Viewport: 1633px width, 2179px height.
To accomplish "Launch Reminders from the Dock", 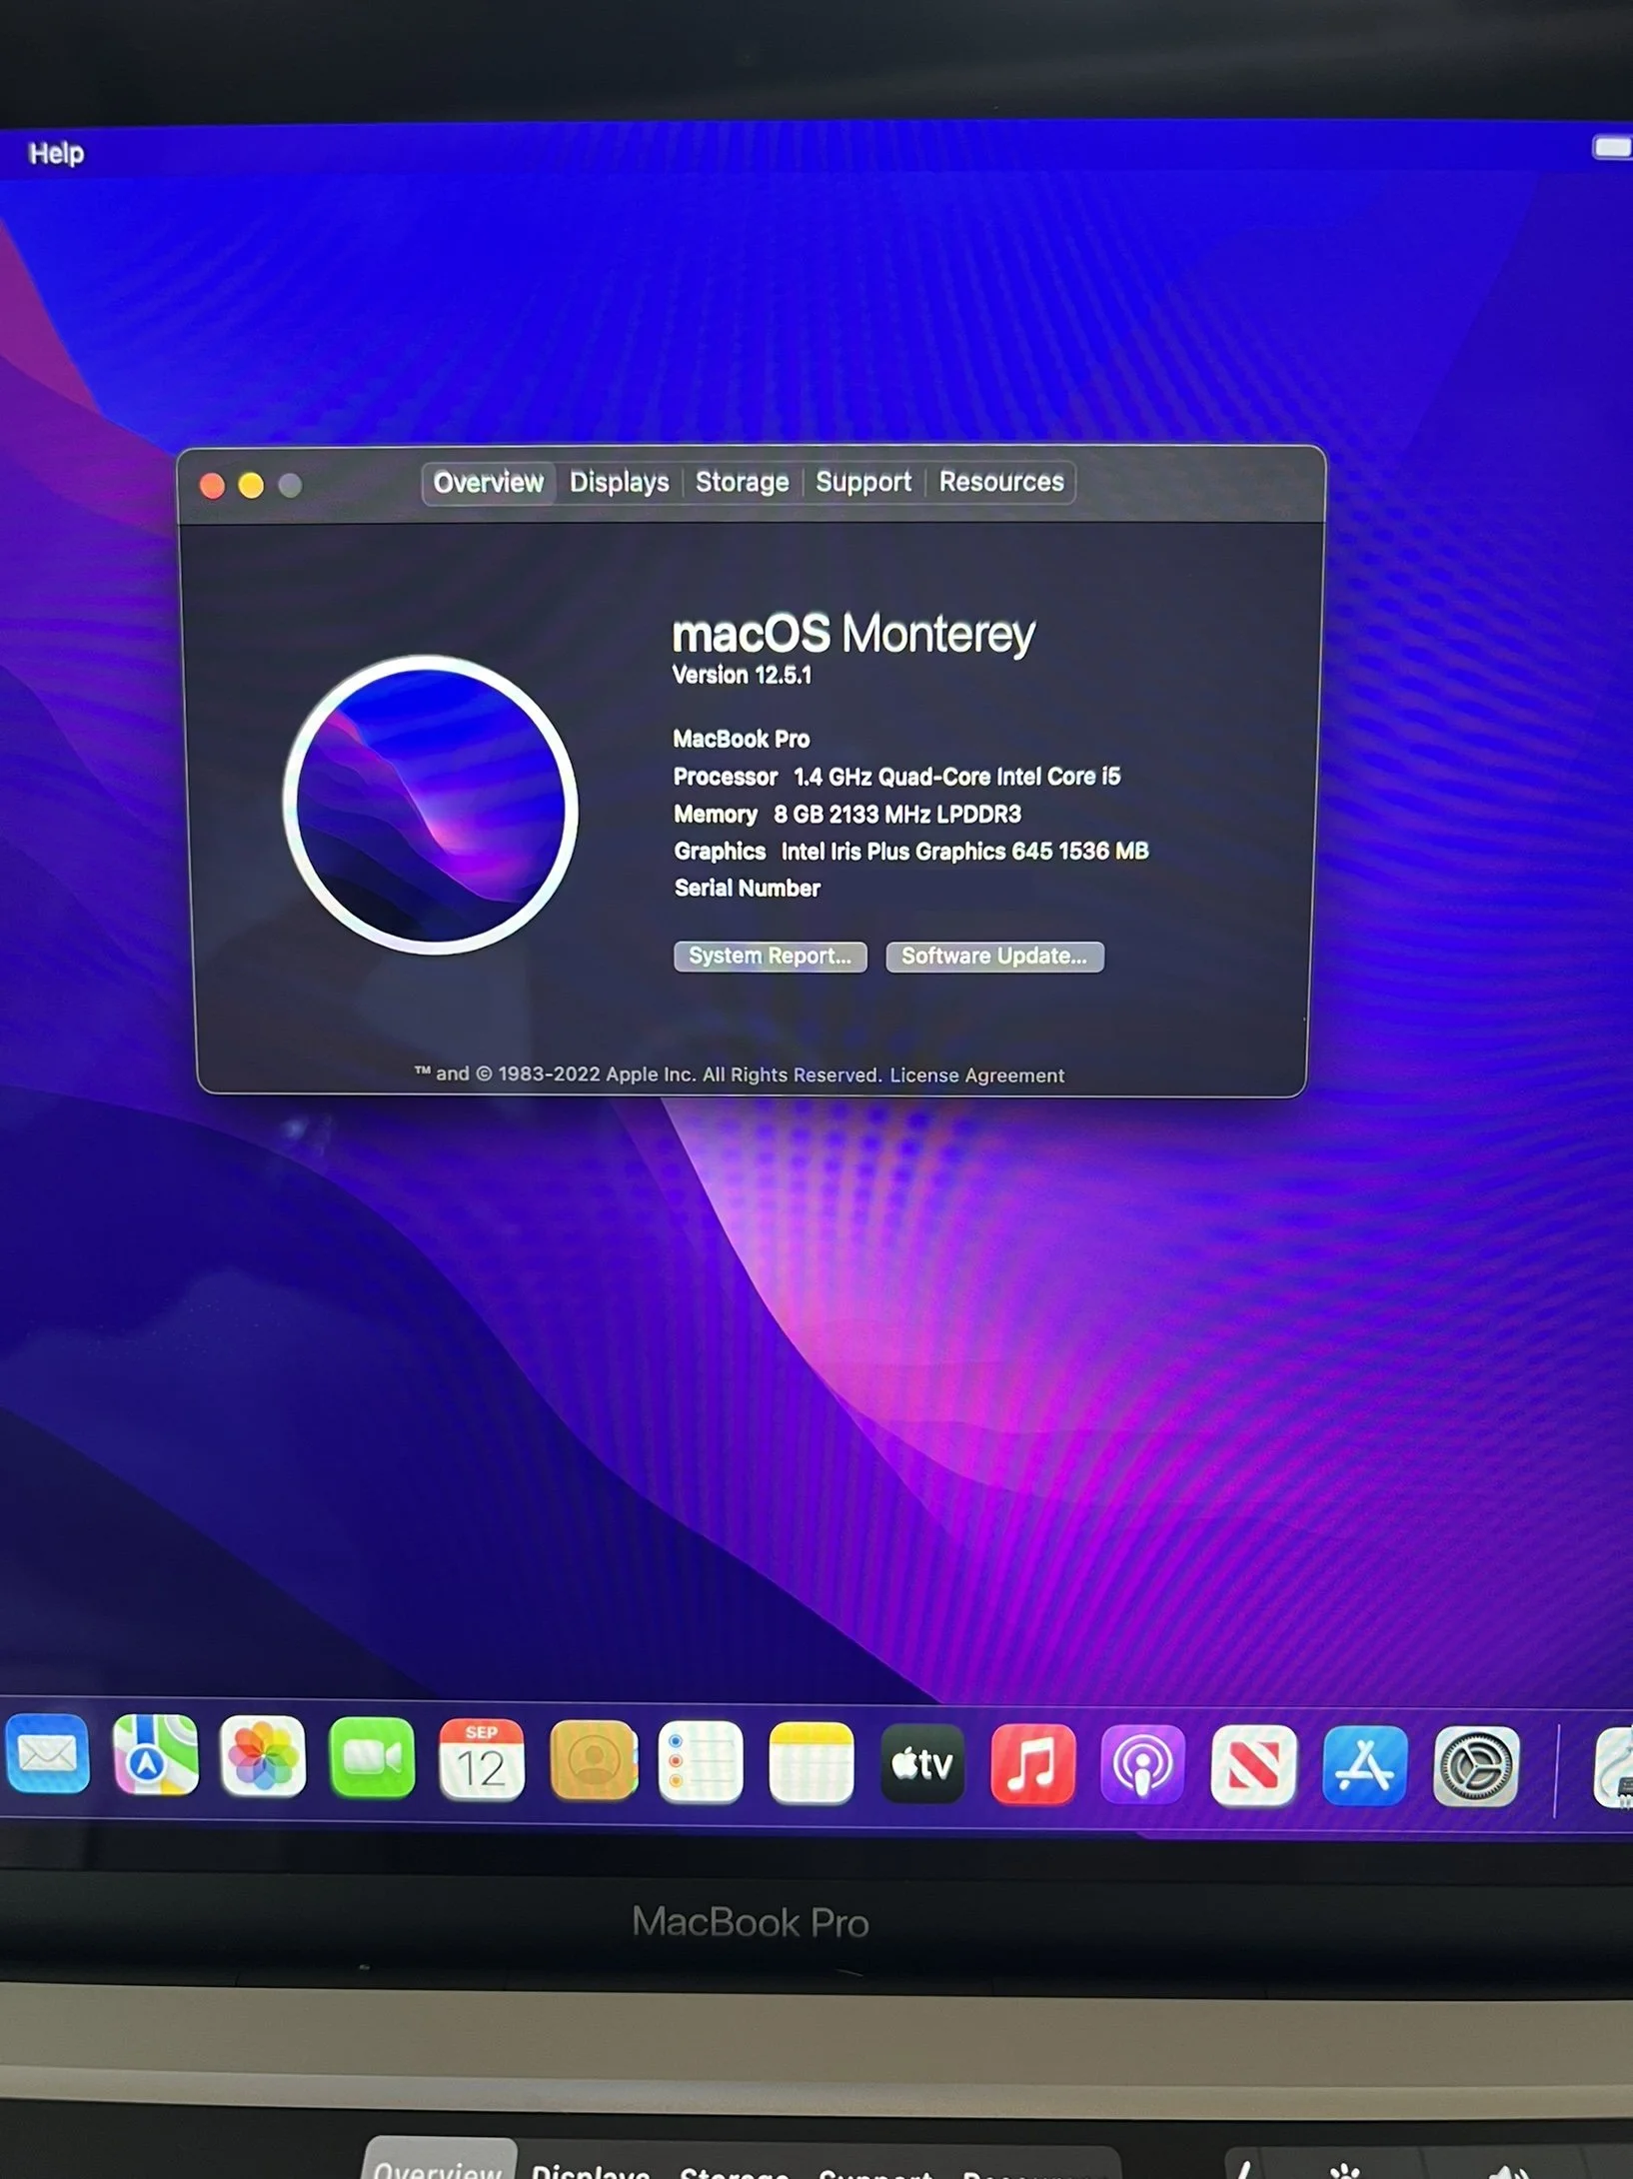I will pyautogui.click(x=701, y=1762).
